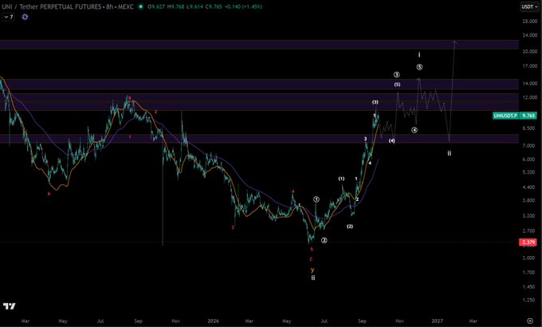The height and width of the screenshot is (327, 542).
Task: Click the 7.000 price scale label
Action: pos(529,146)
